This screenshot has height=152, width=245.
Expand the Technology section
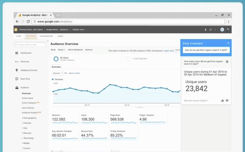pos(28,138)
